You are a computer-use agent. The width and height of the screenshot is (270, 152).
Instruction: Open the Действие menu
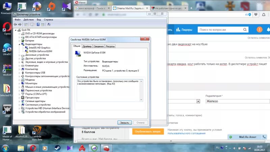tap(29, 20)
